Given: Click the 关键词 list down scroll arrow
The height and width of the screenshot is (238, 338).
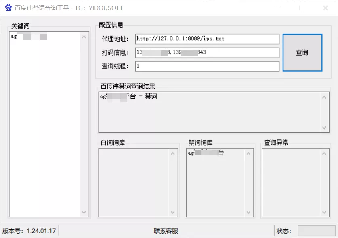Looking at the screenshot, I should pos(84,212).
